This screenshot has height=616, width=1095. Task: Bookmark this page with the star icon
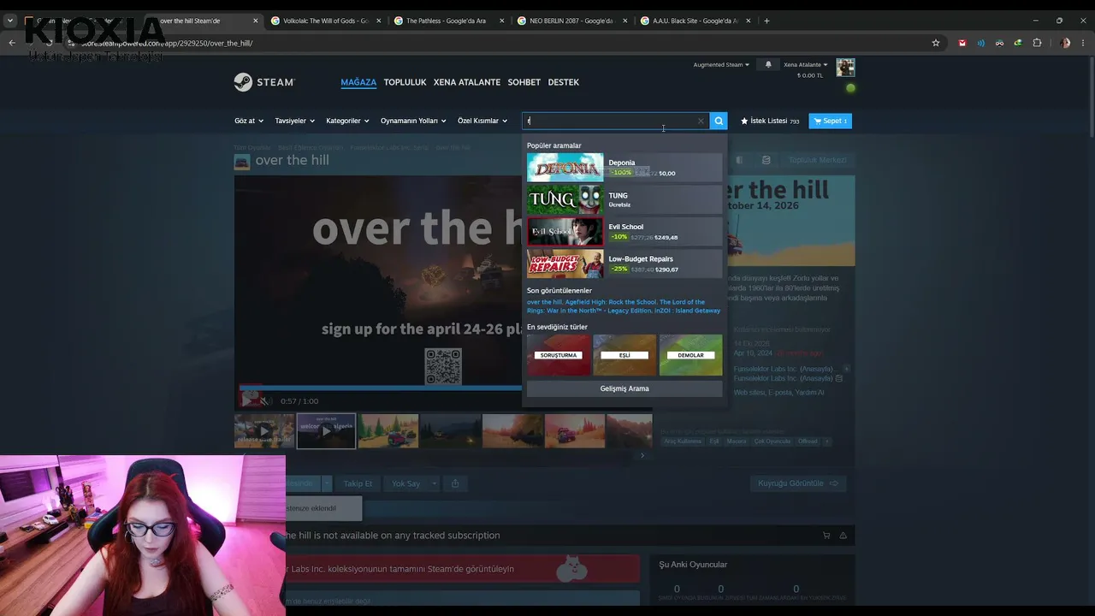(936, 43)
